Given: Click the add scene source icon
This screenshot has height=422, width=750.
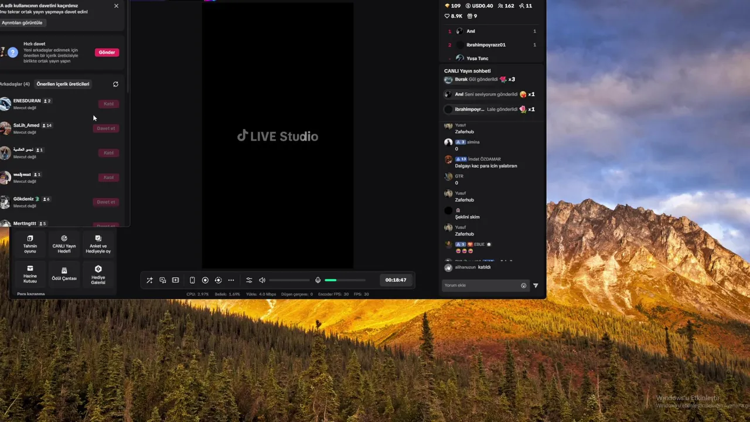Looking at the screenshot, I should tap(175, 280).
